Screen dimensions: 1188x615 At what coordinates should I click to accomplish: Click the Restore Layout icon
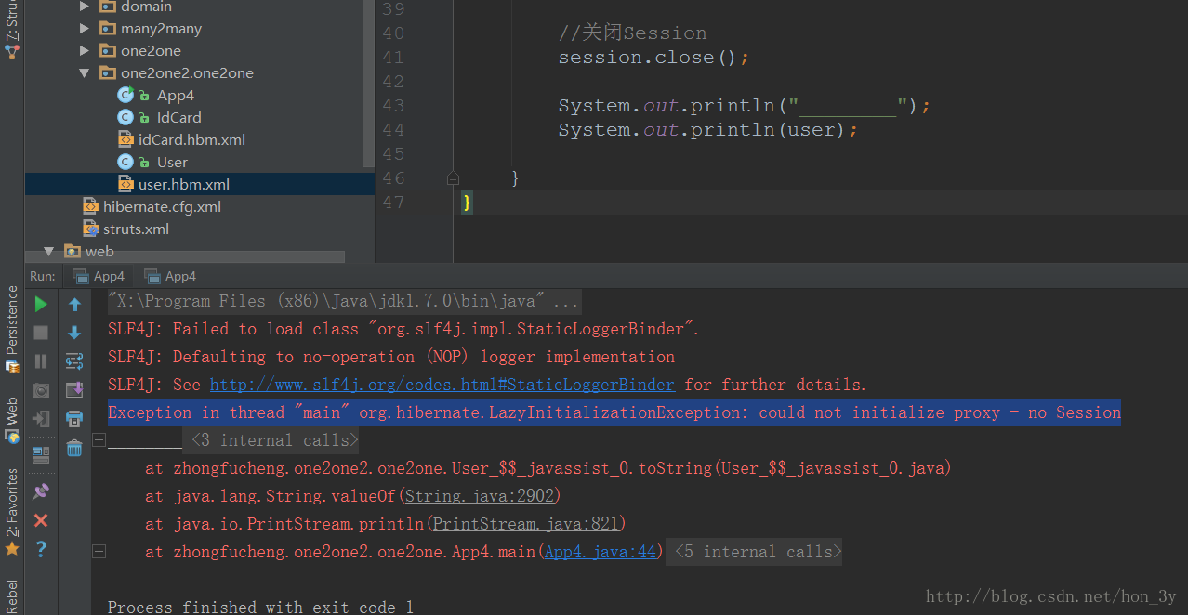tap(41, 455)
